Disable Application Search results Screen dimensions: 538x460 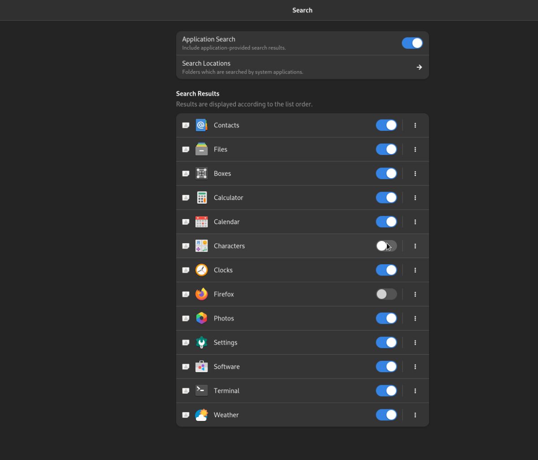point(412,43)
